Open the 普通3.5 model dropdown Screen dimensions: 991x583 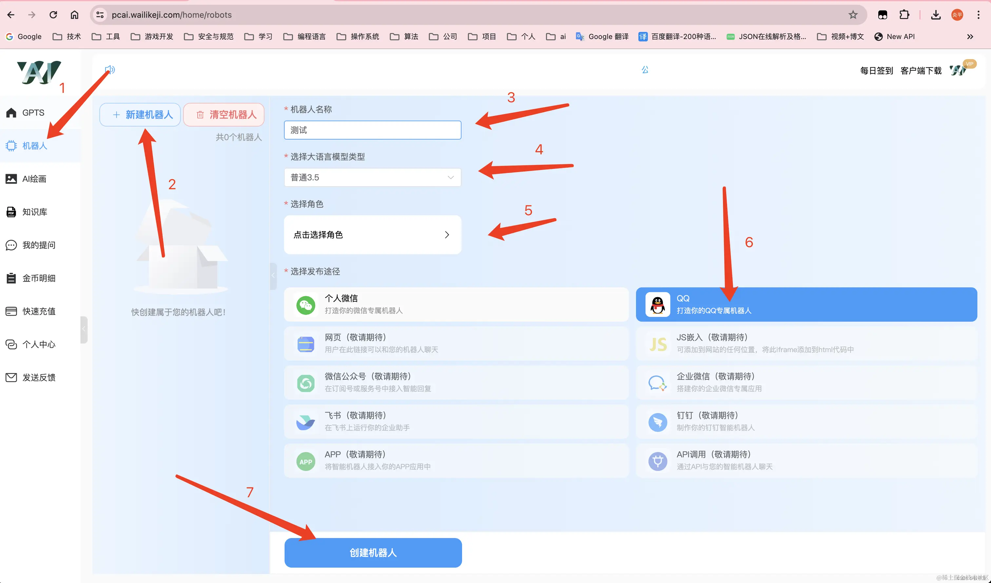(372, 177)
